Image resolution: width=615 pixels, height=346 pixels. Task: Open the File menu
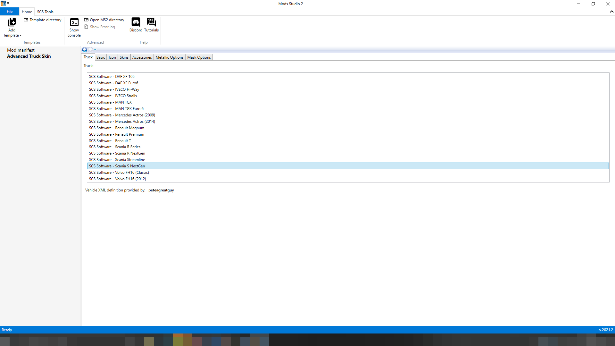click(x=10, y=12)
